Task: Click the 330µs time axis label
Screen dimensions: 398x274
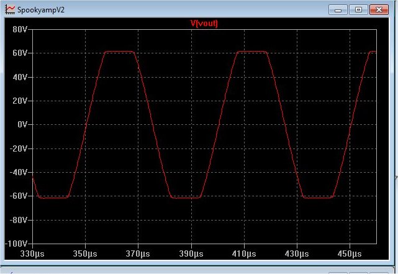Action: point(32,253)
